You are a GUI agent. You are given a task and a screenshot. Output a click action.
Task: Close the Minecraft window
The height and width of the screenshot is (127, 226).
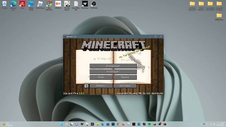point(161,36)
